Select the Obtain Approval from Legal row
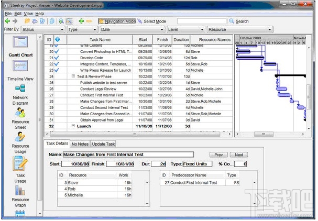This screenshot has height=221, width=318. (138, 120)
